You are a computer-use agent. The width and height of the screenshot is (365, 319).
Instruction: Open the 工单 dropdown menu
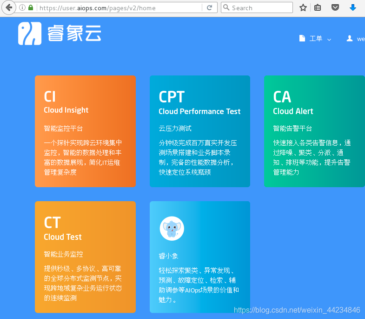coord(315,39)
